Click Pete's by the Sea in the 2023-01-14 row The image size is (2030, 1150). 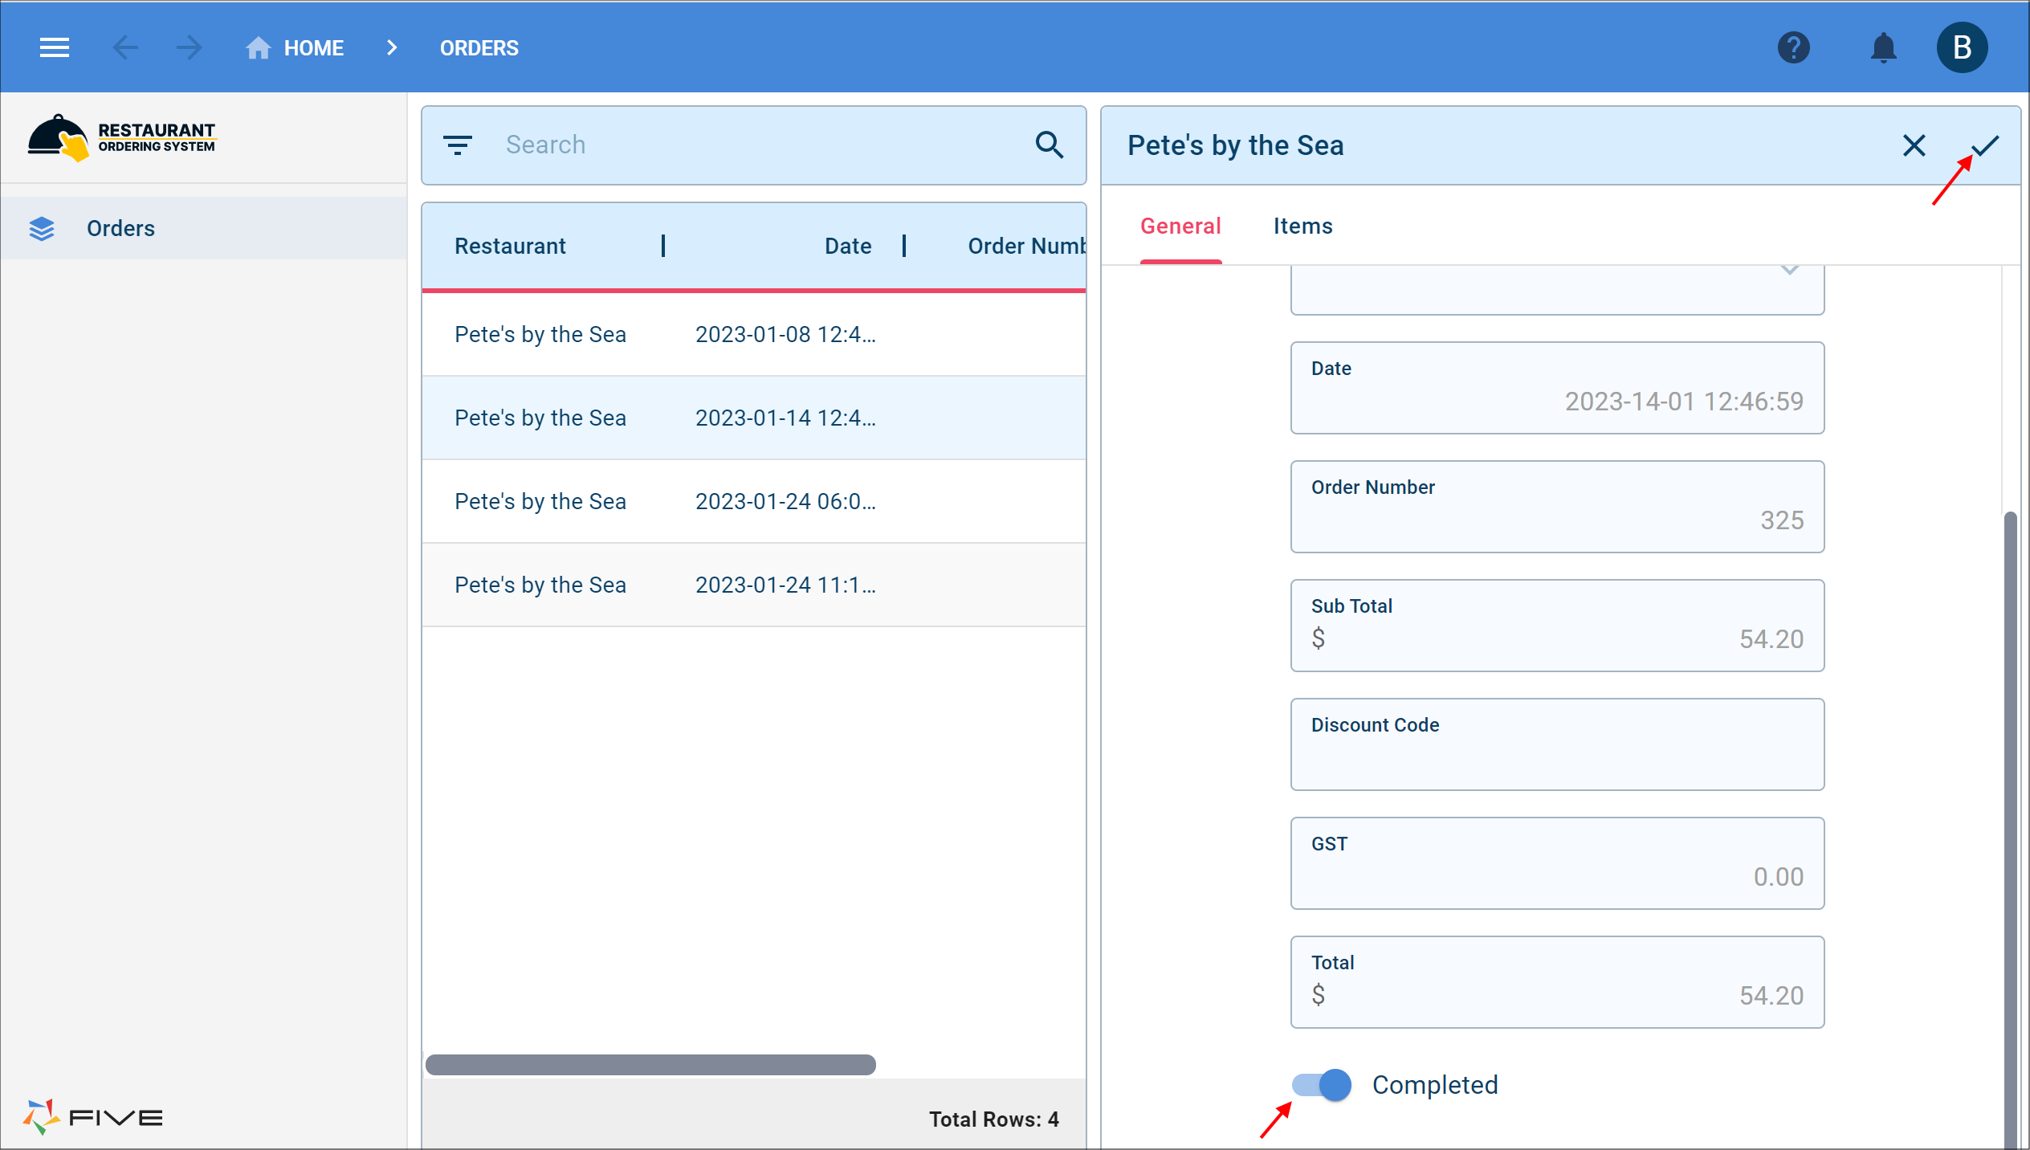pos(540,418)
